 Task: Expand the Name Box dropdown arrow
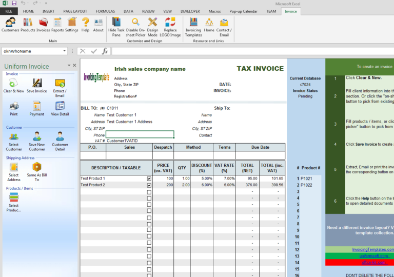pos(65,51)
